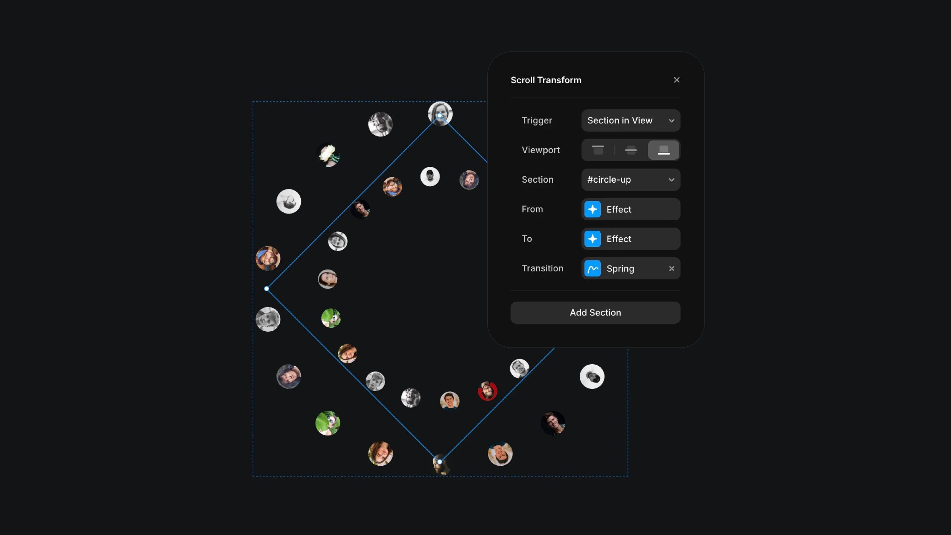Screen dimensions: 951x535
Task: Click the Add Section button
Action: (x=595, y=312)
